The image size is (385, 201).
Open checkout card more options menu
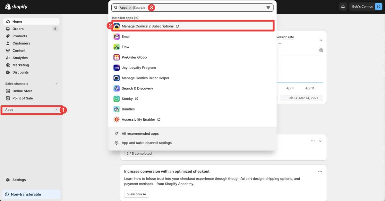point(320,172)
